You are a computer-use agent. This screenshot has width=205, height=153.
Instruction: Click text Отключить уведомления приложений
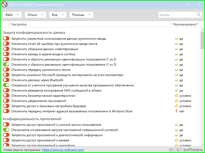pos(39,101)
